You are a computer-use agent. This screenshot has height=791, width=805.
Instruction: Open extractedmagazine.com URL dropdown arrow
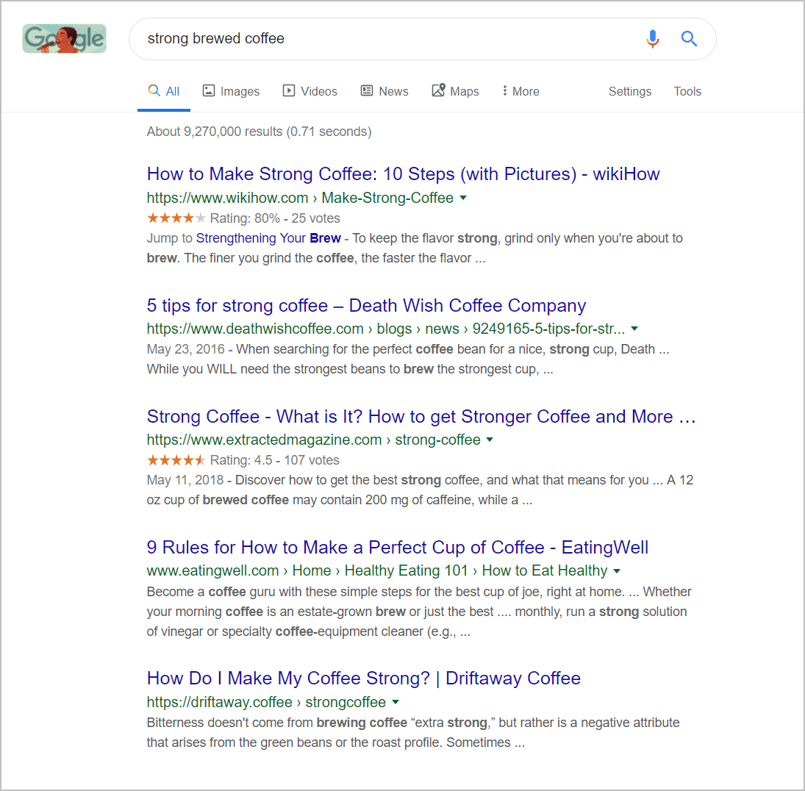[490, 440]
